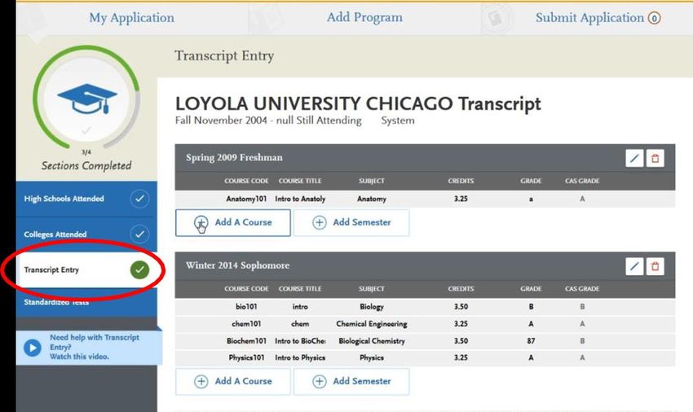Play the Transcript Entry help video

coord(33,348)
